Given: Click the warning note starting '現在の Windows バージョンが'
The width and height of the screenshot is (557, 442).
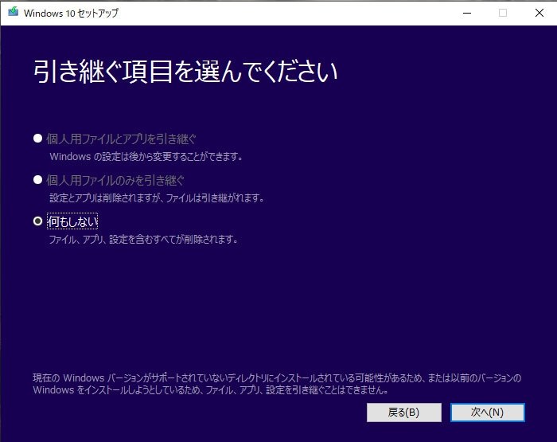Looking at the screenshot, I should pyautogui.click(x=277, y=384).
